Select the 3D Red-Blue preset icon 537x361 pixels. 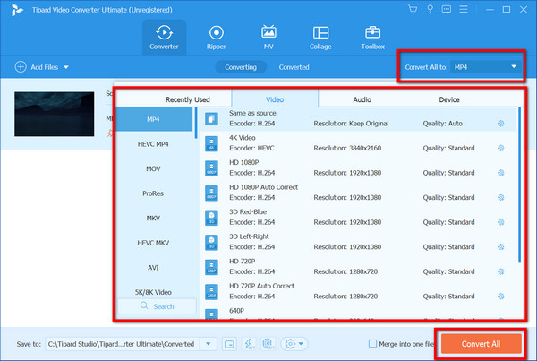[x=211, y=218]
